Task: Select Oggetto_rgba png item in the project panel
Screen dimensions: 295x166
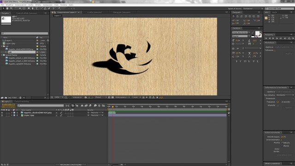Action: 19,64
